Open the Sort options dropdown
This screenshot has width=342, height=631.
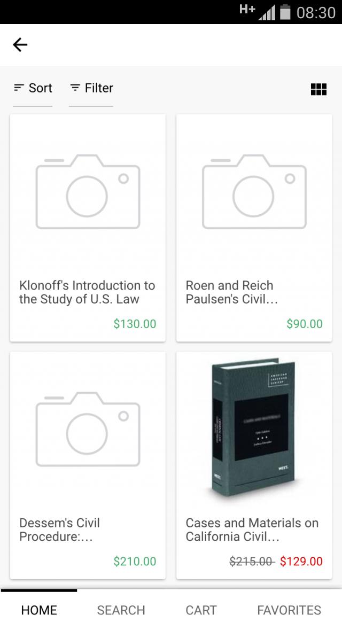(x=33, y=88)
